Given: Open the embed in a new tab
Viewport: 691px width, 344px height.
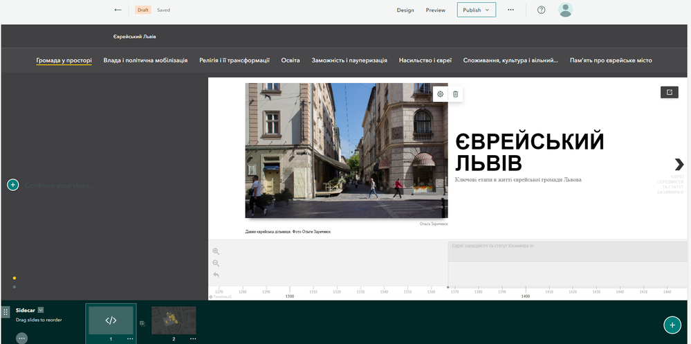Looking at the screenshot, I should pos(669,92).
